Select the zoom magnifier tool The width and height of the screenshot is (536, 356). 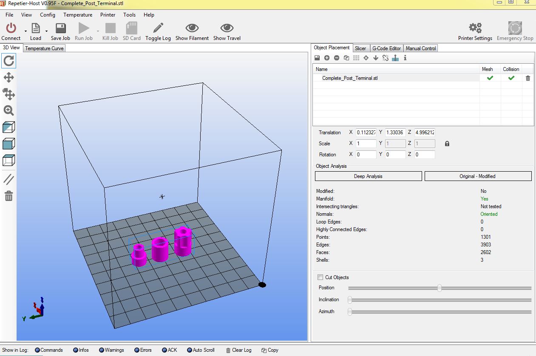tap(9, 110)
